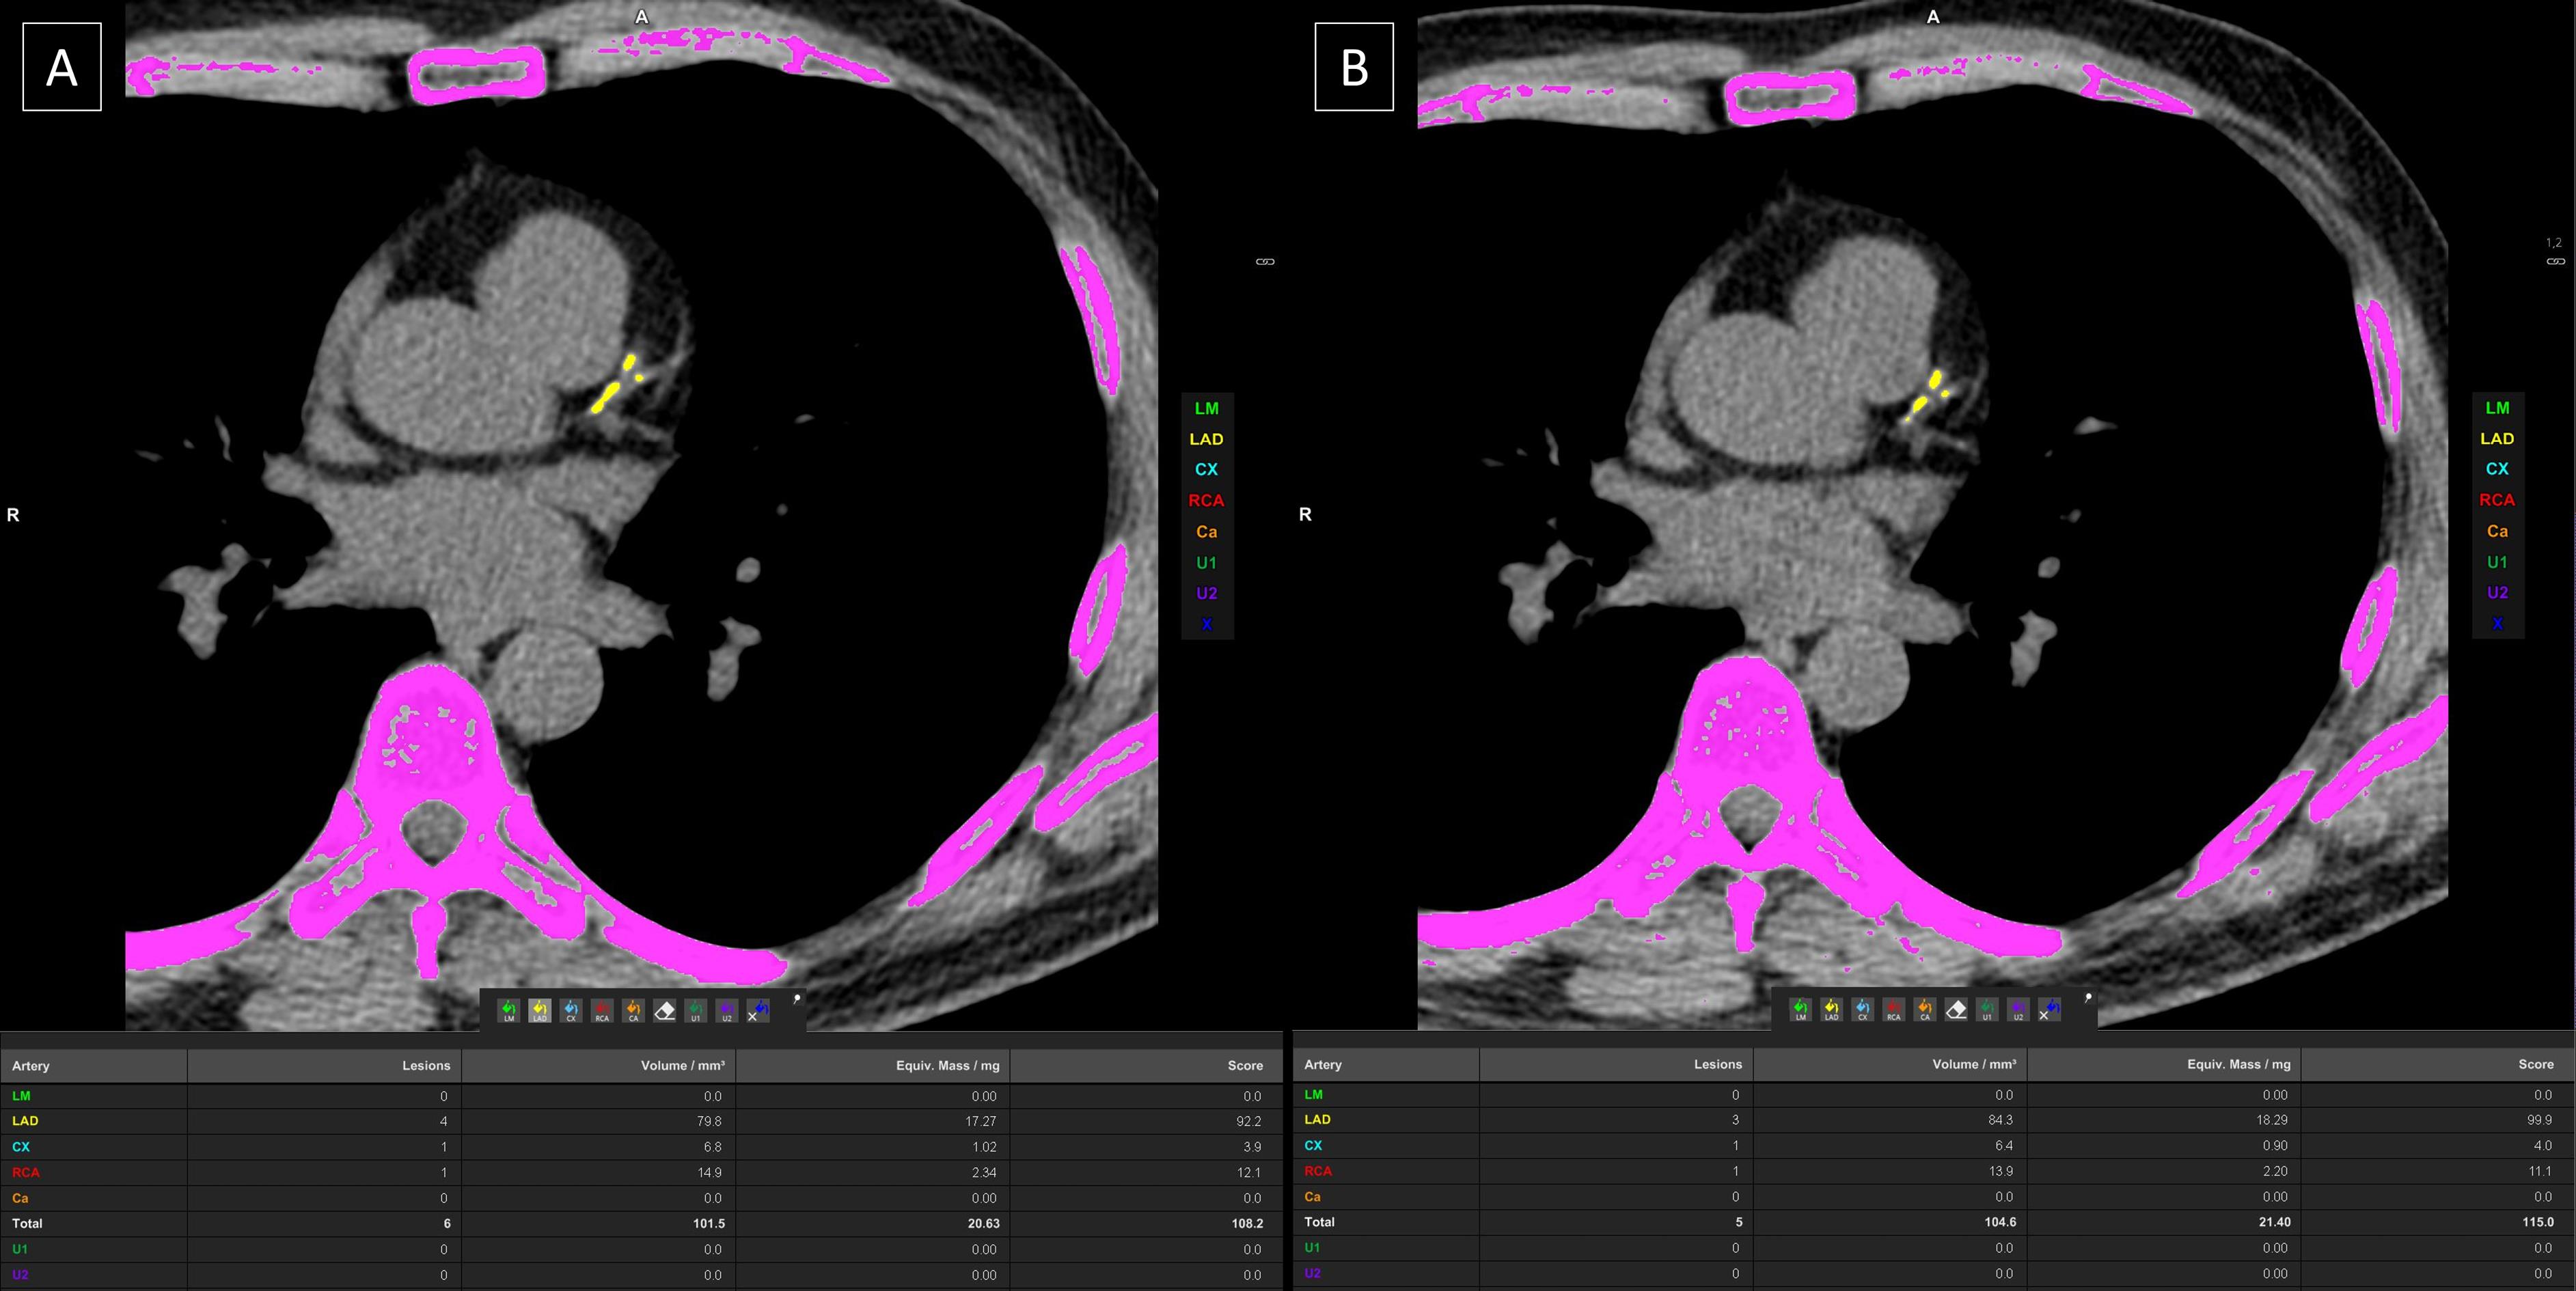Select RCA paint bucket in right viewer toolbar

pyautogui.click(x=1894, y=1010)
